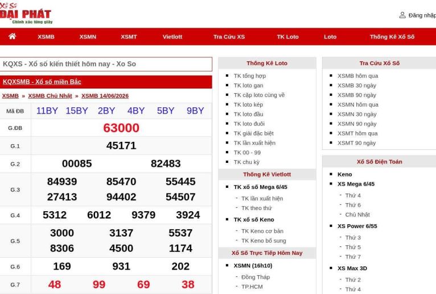
Task: Open the Tra Cứu XS menu
Action: pos(229,37)
